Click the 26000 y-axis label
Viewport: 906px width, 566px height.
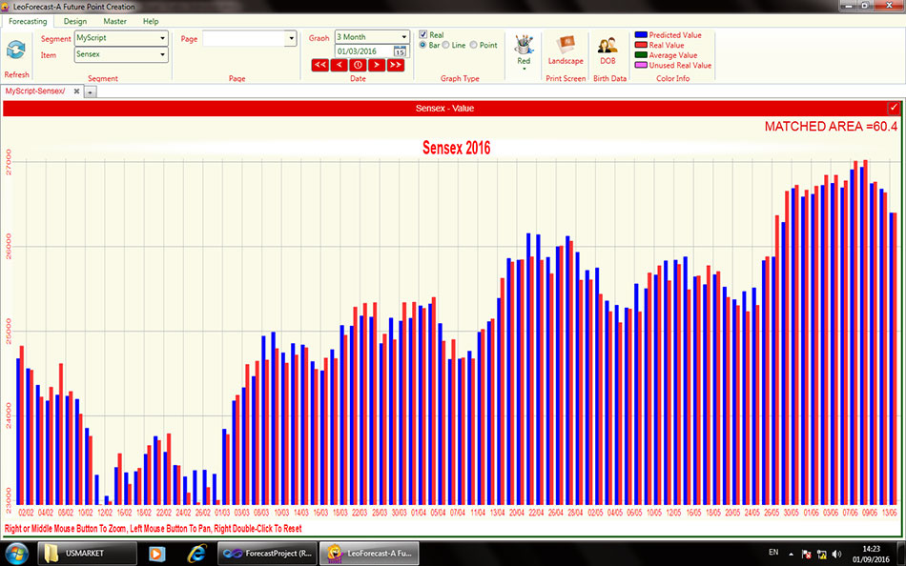[x=8, y=247]
